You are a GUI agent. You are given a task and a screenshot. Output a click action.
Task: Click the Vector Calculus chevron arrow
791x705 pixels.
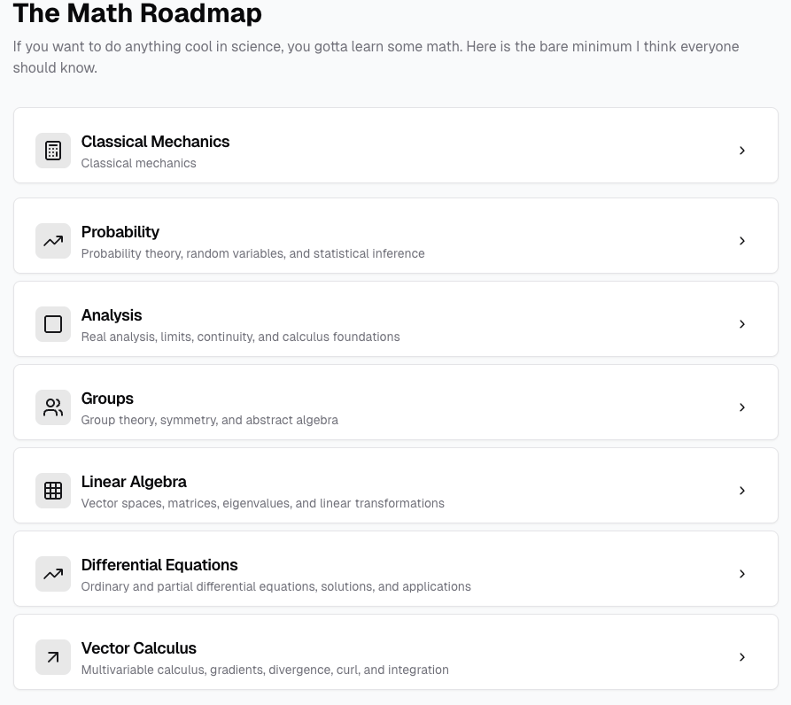click(x=741, y=656)
